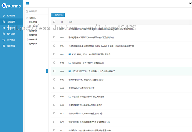192x132 pixels.
Task: Open the title of article 1413
Action: pos(86,80)
